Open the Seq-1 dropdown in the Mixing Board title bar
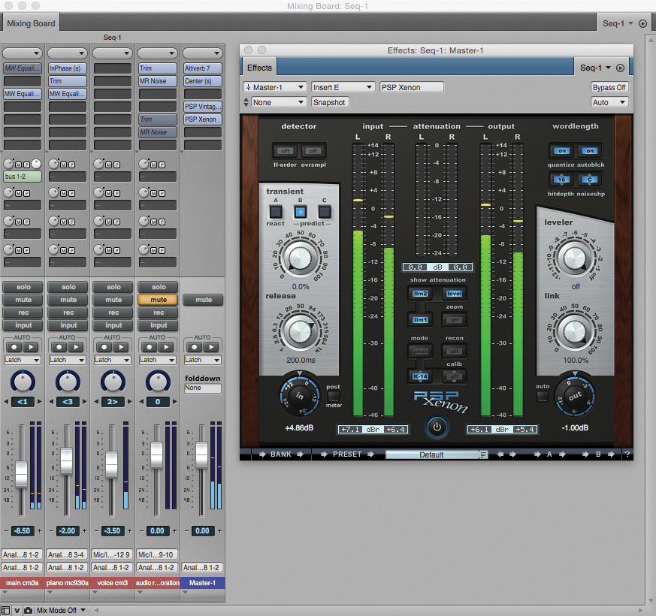 click(618, 24)
